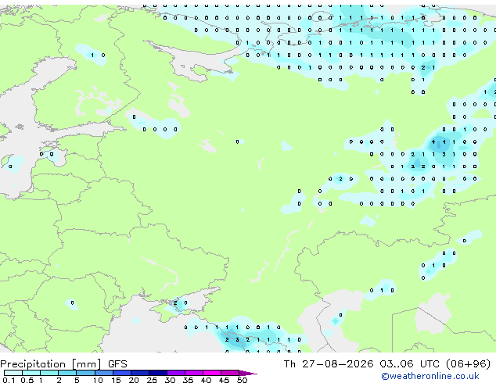The height and width of the screenshot is (383, 496).
Task: Select the date text 'Th 27-08-2026'
Action: tap(329, 364)
